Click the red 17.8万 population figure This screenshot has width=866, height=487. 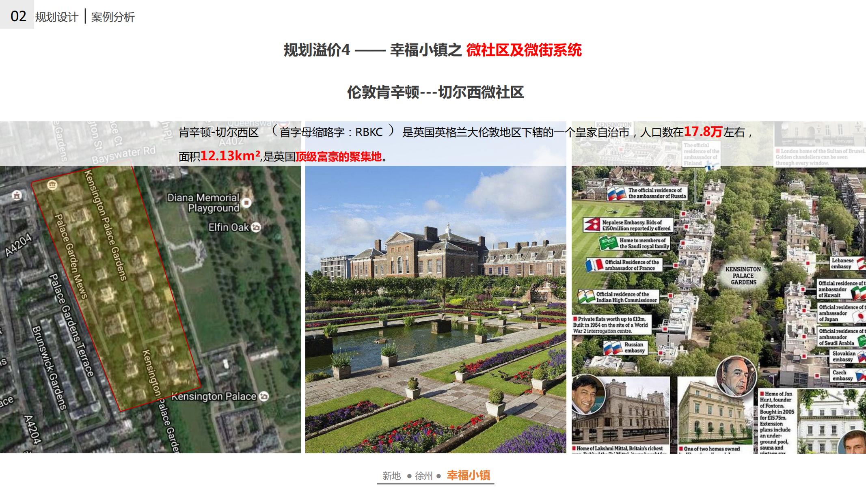click(703, 131)
